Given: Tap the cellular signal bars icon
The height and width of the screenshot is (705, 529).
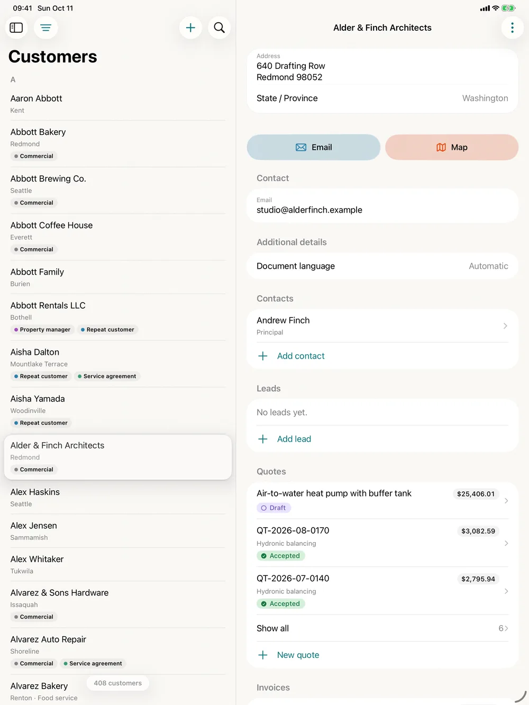Looking at the screenshot, I should (485, 8).
